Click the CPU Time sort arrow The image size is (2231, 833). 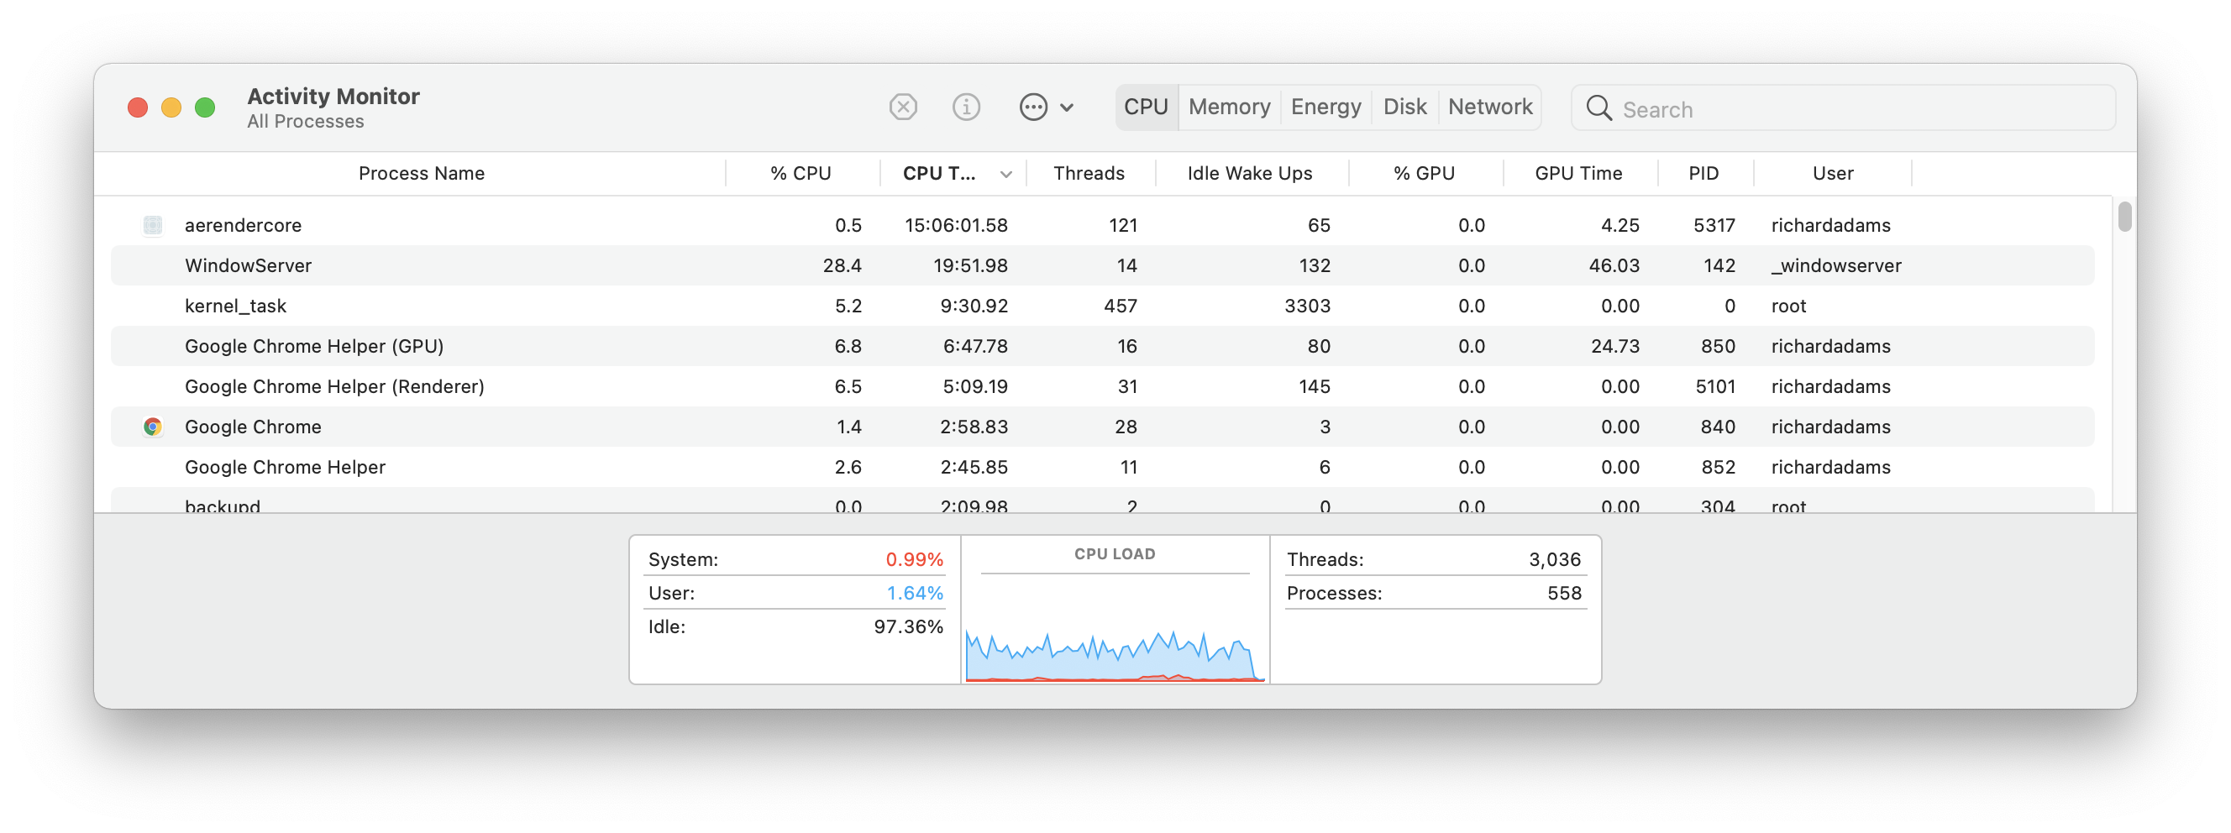click(x=1005, y=173)
